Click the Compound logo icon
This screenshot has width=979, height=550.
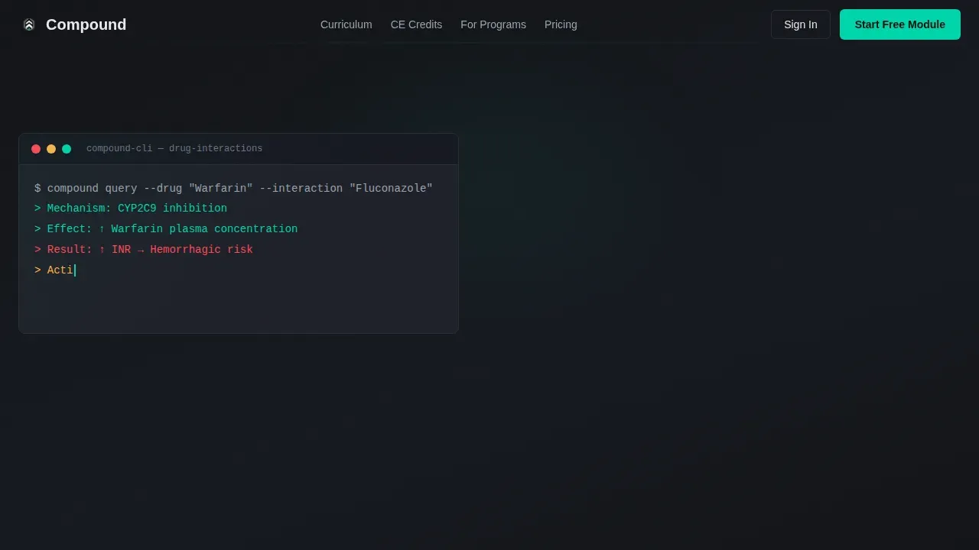coord(29,24)
